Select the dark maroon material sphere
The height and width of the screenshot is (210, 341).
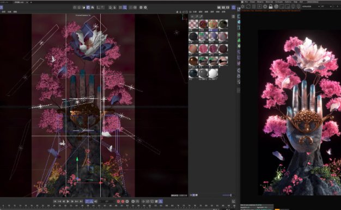(x=223, y=49)
